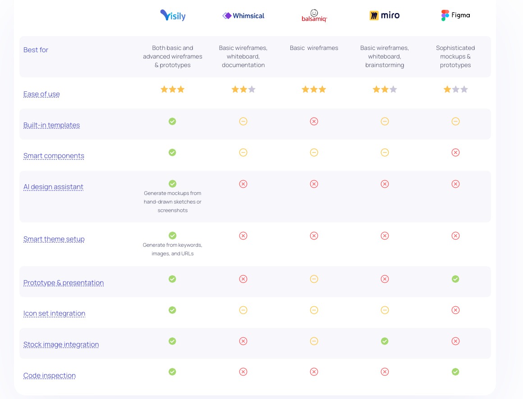Open the Built-in templates link

[51, 125]
